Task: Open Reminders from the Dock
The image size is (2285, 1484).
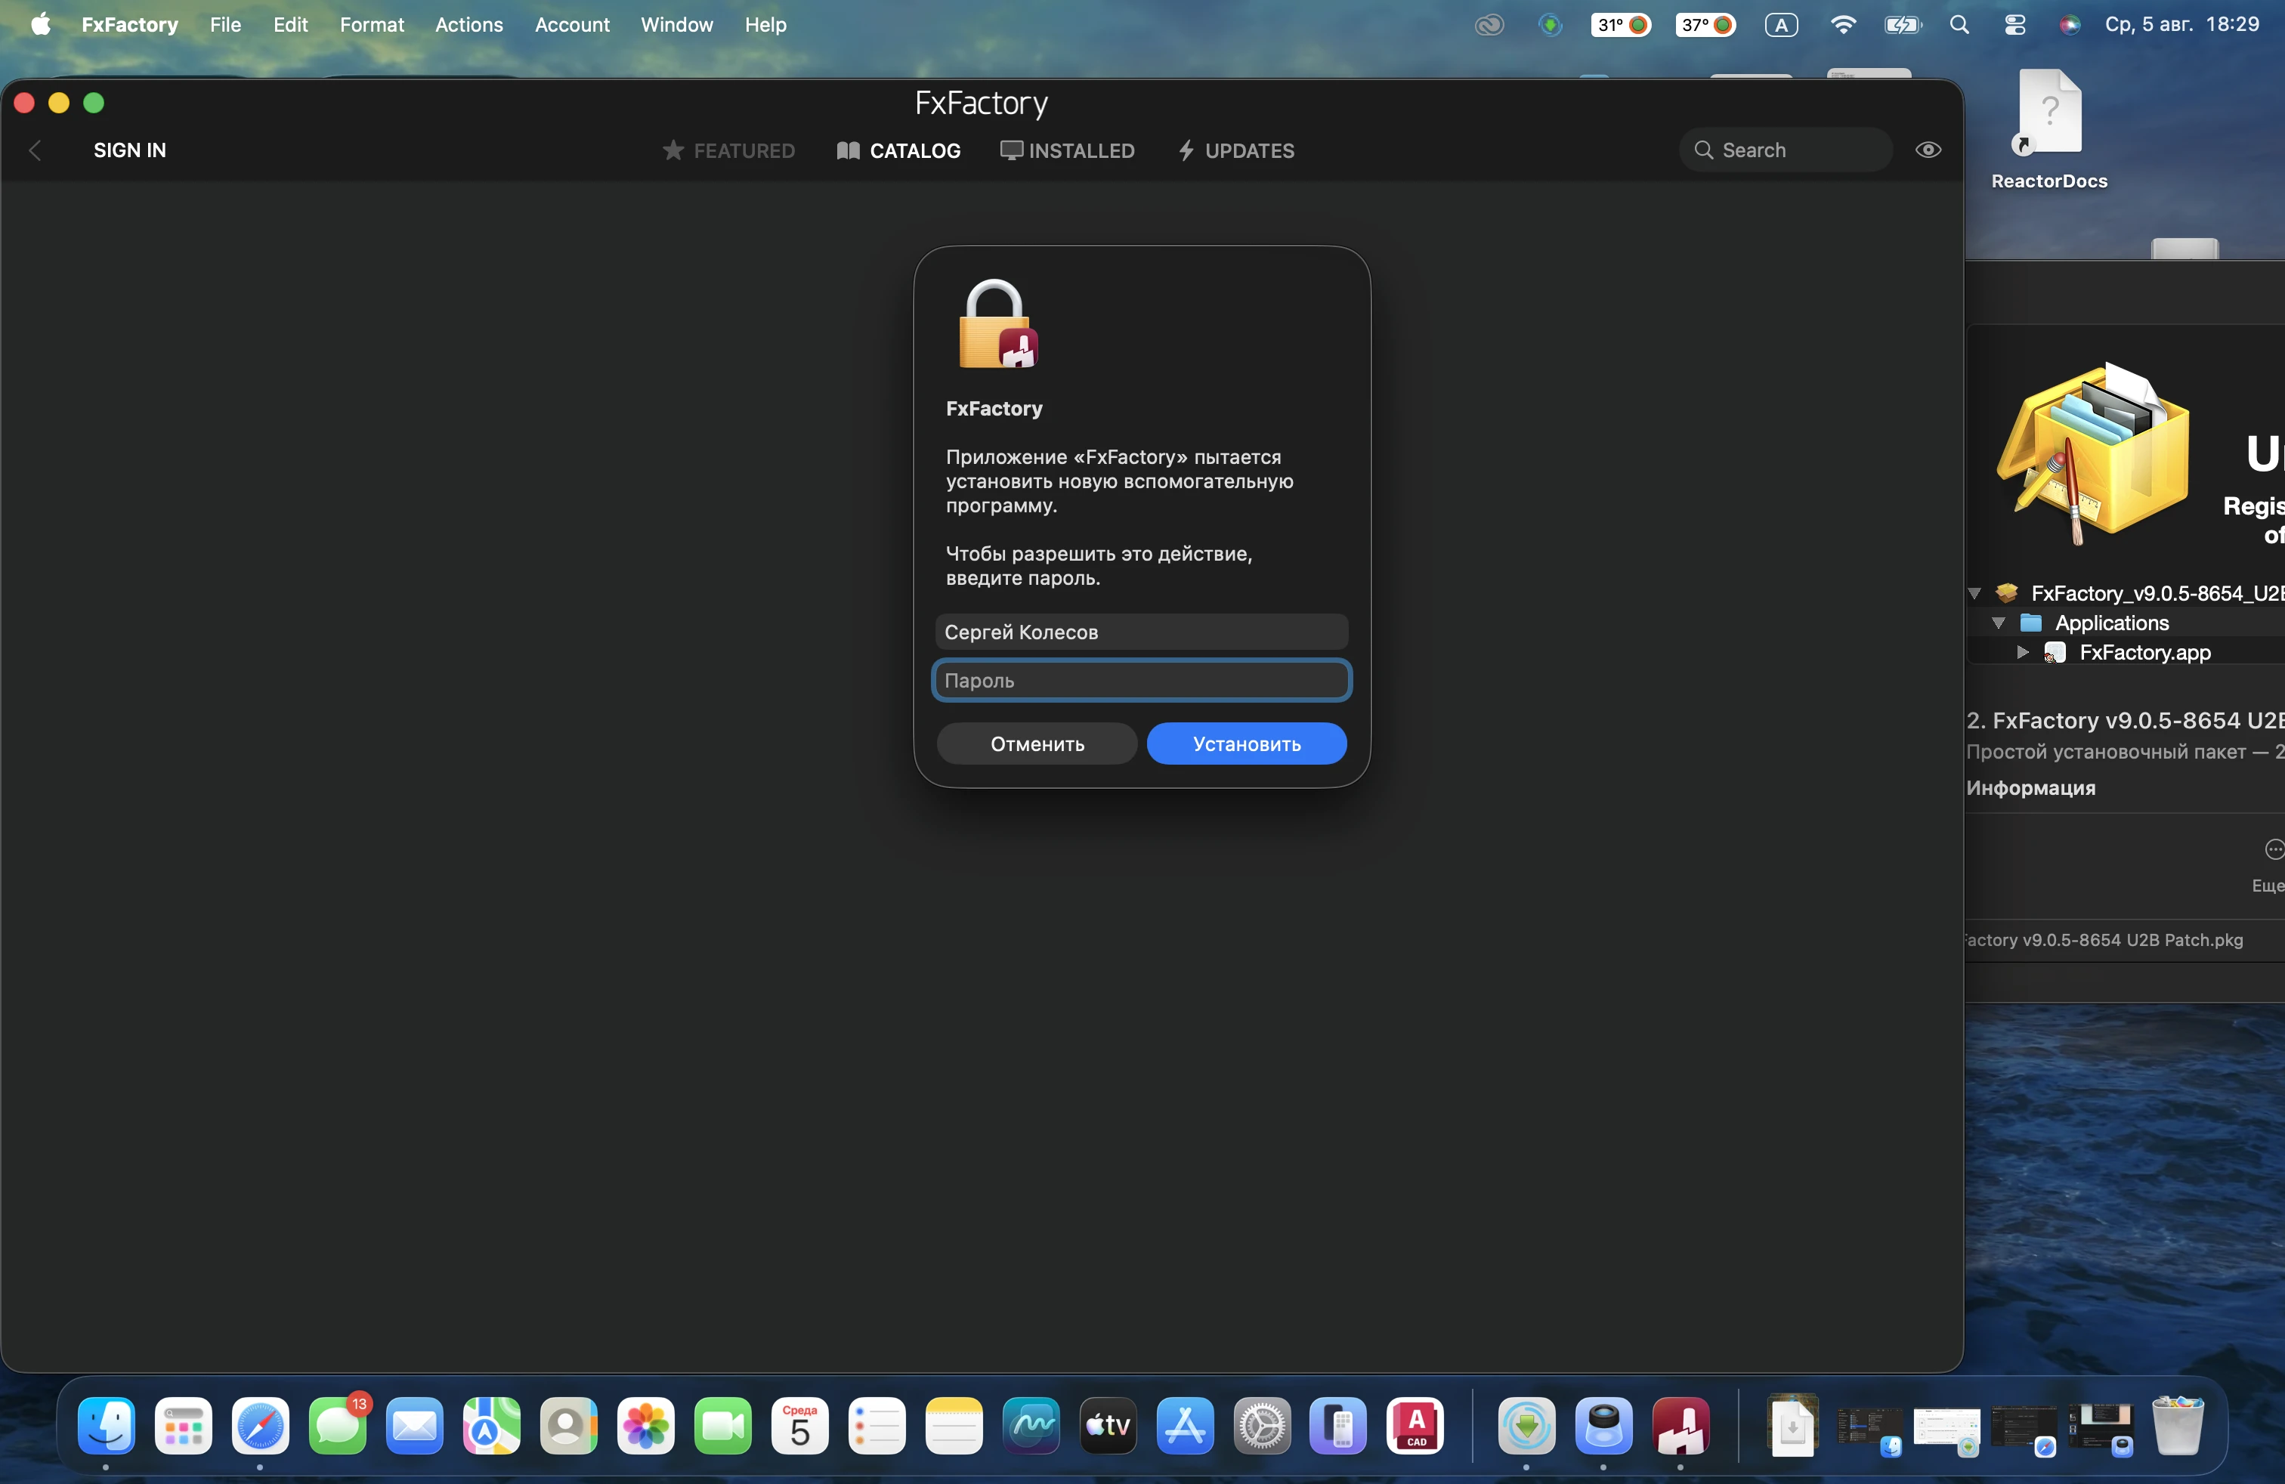Action: (x=877, y=1426)
